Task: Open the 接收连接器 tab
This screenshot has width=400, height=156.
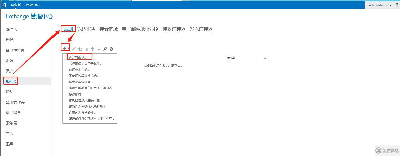Action: (x=174, y=29)
